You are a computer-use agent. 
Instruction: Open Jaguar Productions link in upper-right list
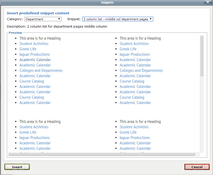point(134,54)
